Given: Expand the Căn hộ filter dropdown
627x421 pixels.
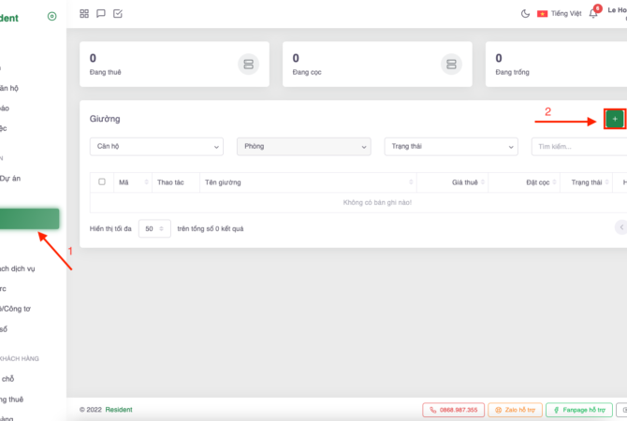Looking at the screenshot, I should click(x=156, y=147).
